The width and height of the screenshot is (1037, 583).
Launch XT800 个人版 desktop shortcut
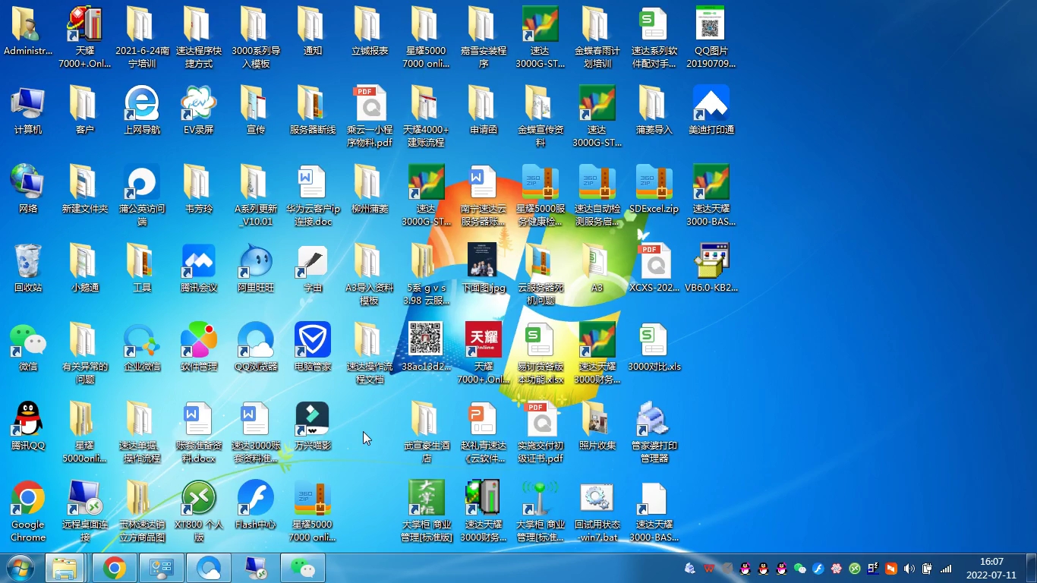(x=199, y=511)
